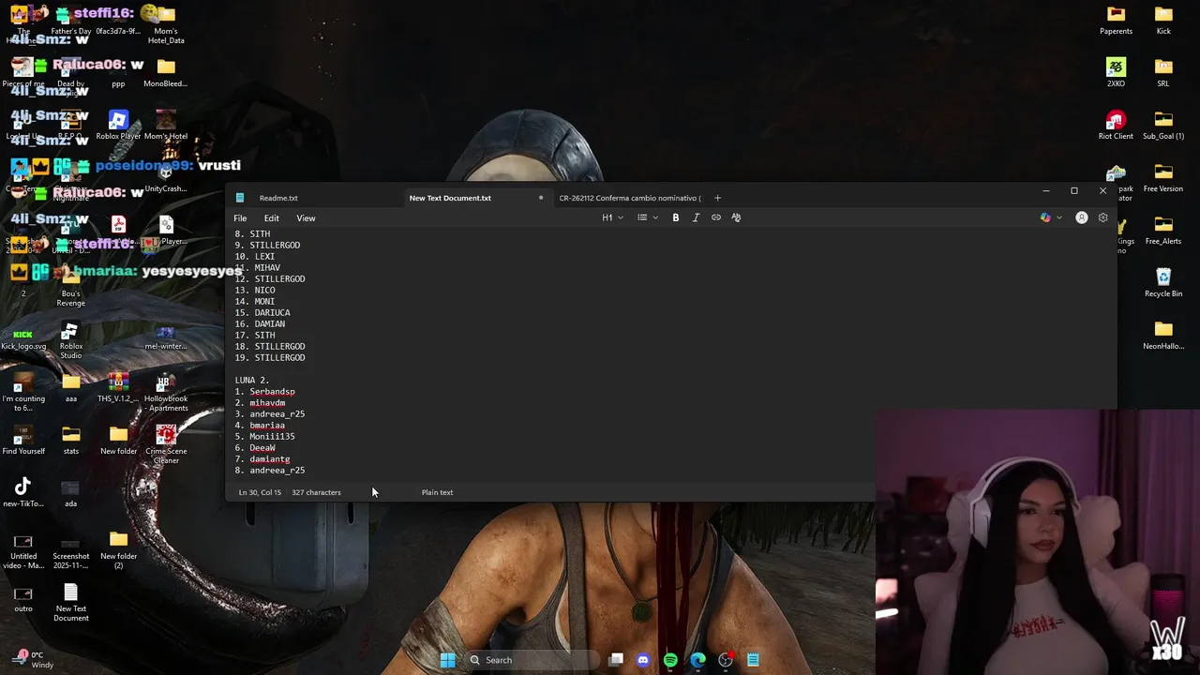Insert a link with the link icon
This screenshot has width=1200, height=675.
(716, 217)
